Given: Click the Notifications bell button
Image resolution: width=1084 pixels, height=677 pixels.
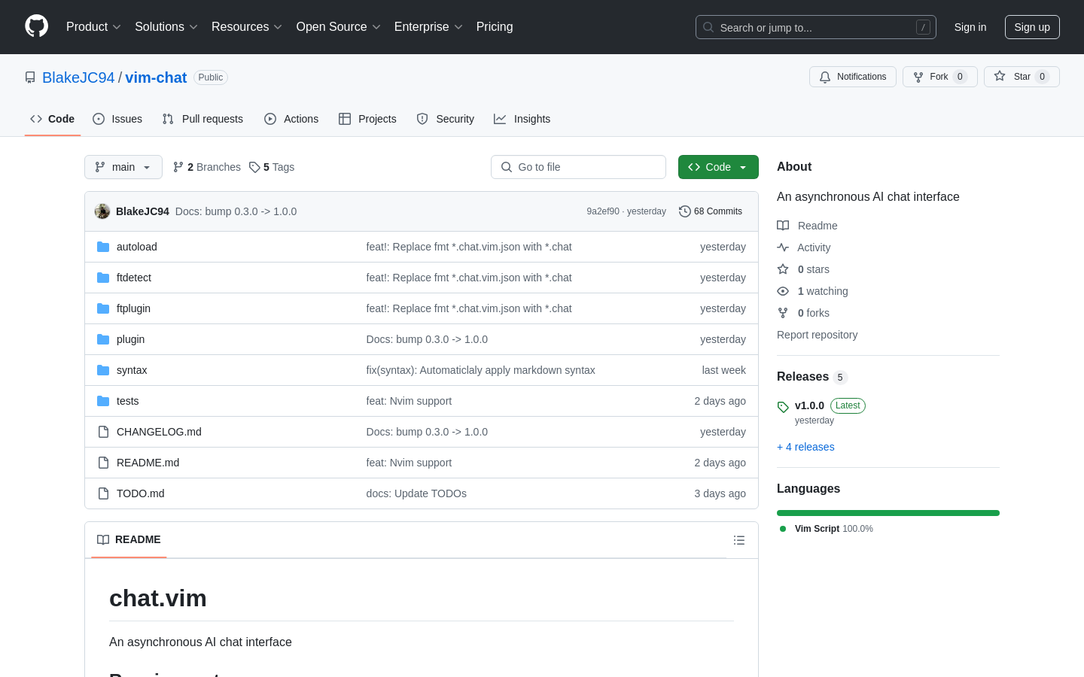Looking at the screenshot, I should (853, 77).
